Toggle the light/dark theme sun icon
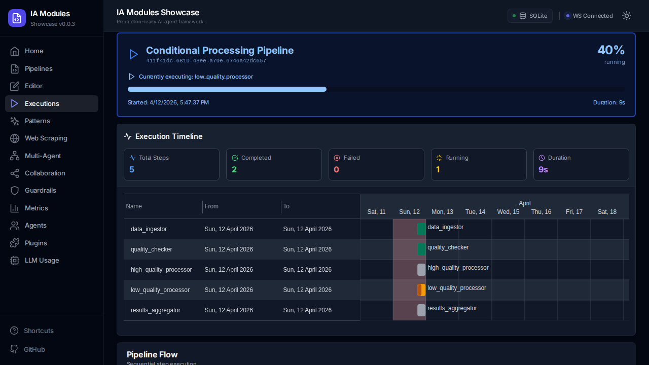Screen dimensions: 649x365 pyautogui.click(x=627, y=16)
